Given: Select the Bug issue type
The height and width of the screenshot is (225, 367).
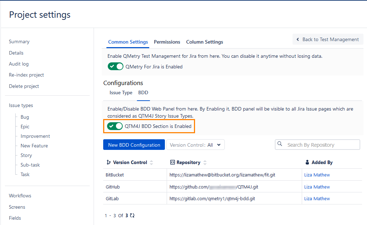Looking at the screenshot, I should 25,117.
